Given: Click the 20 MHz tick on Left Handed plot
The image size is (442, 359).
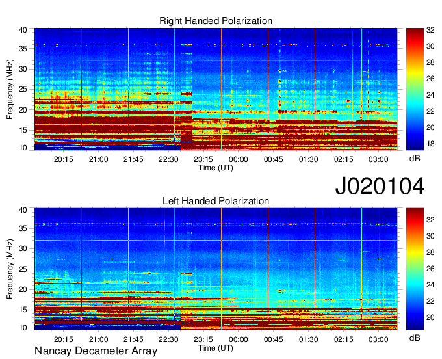Looking at the screenshot, I should [23, 289].
